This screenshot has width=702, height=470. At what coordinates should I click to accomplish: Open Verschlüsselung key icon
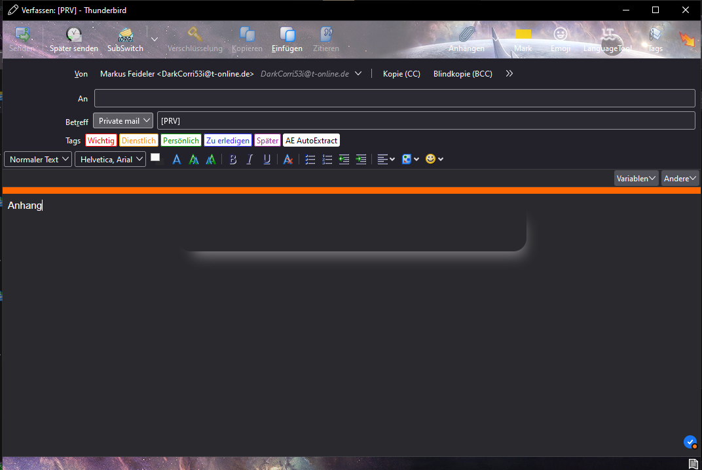point(194,34)
